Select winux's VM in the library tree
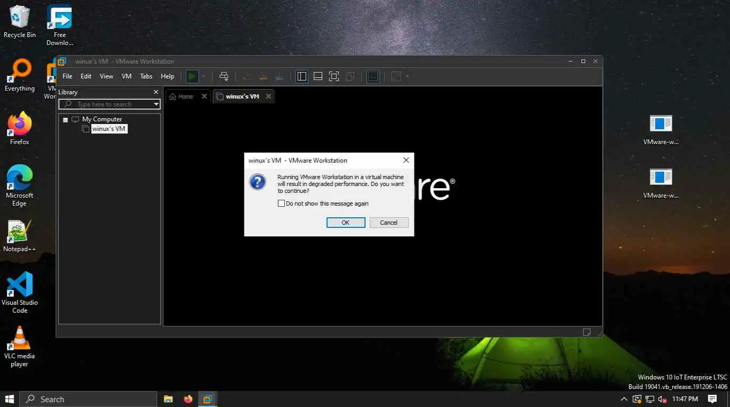 pos(109,129)
